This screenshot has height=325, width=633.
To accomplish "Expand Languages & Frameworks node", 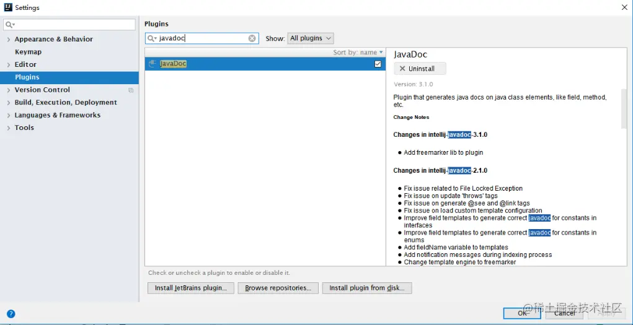I will click(x=9, y=115).
